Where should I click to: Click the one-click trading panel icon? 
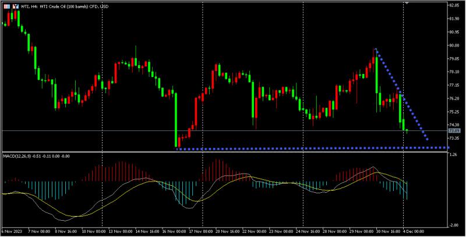(x=16, y=6)
